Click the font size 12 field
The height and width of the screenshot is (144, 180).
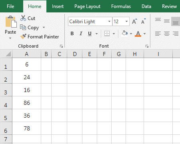[118, 22]
